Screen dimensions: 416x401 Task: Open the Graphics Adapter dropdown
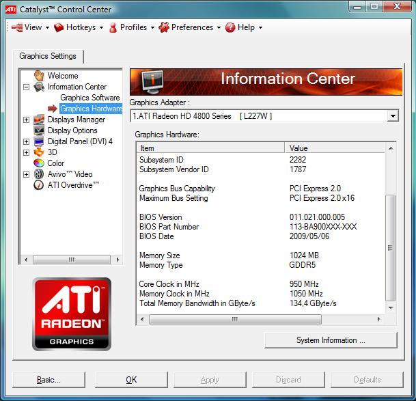[x=393, y=116]
